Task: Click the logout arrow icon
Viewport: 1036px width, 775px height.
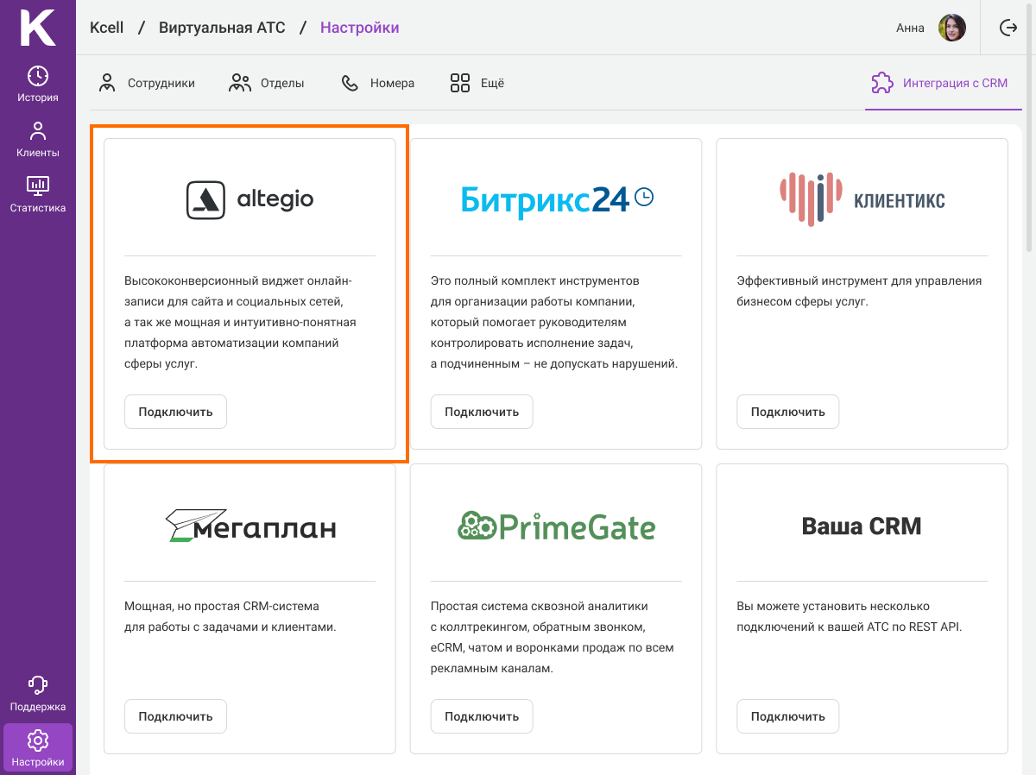Action: point(1008,28)
